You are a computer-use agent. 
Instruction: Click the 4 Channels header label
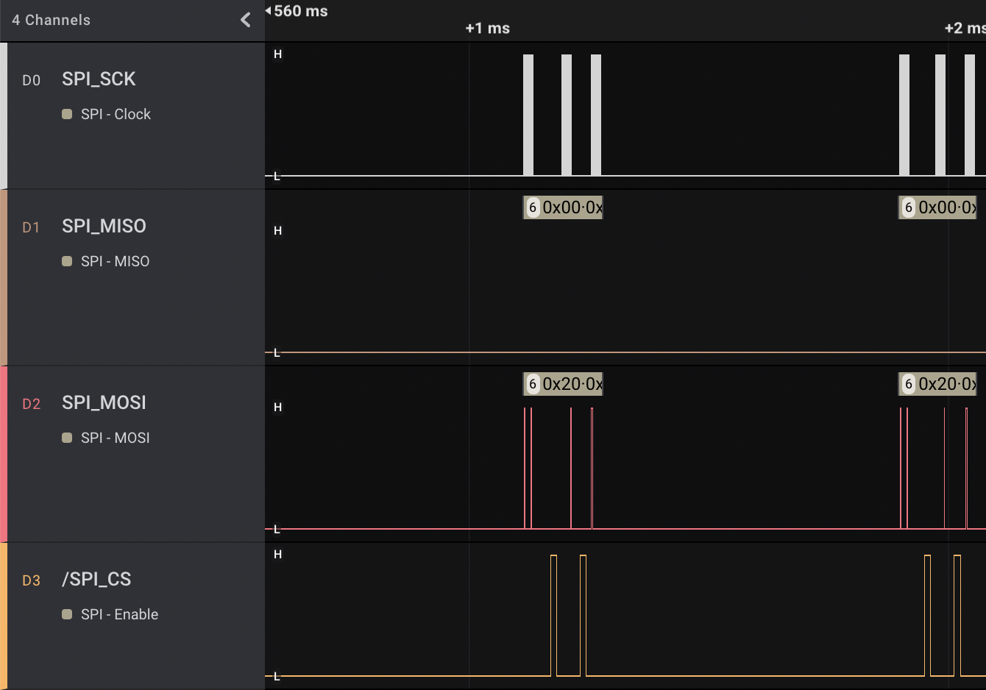coord(51,20)
